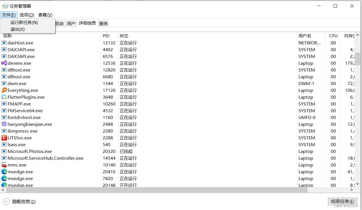Select PID cell 1544
The width and height of the screenshot is (362, 210).
click(x=108, y=84)
